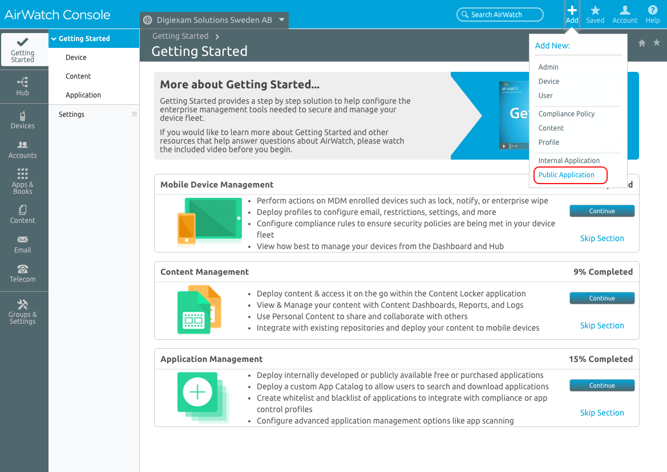667x472 pixels.
Task: Click the Getting Started video thumbnail
Action: point(514,115)
